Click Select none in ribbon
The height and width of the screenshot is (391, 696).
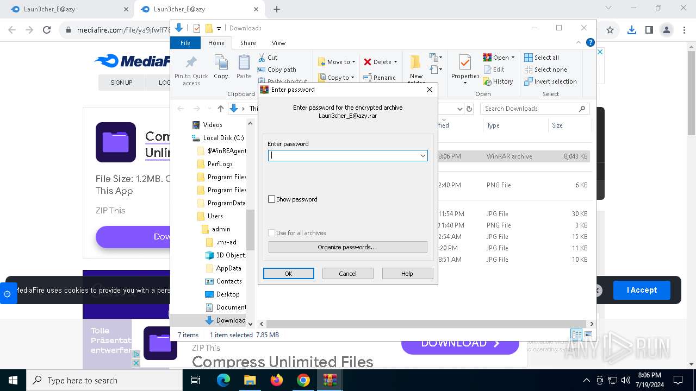coord(545,70)
